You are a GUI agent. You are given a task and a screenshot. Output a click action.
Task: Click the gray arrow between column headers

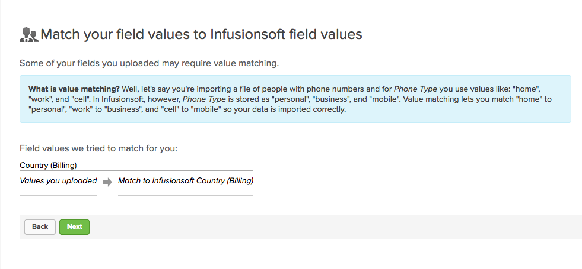coord(107,182)
